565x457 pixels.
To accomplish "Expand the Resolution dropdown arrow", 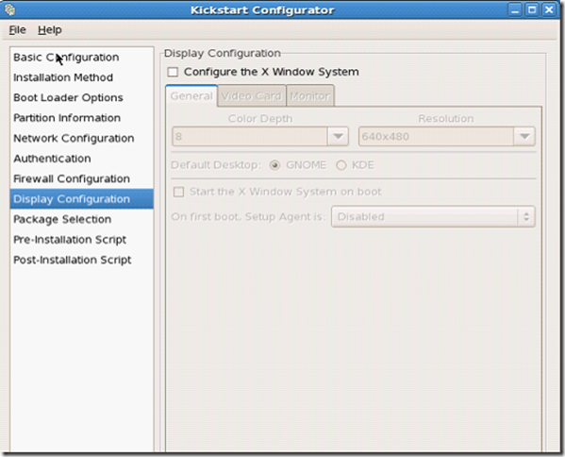I will [524, 136].
